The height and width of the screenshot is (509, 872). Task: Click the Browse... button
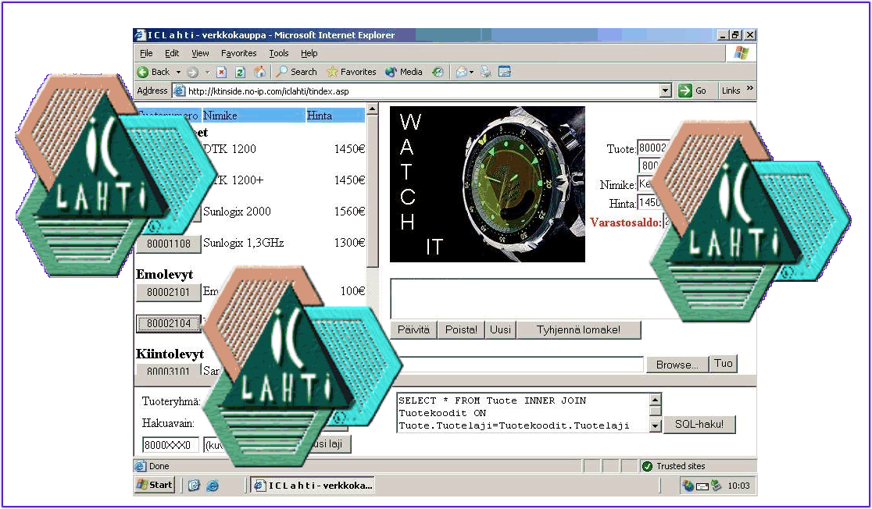(677, 365)
